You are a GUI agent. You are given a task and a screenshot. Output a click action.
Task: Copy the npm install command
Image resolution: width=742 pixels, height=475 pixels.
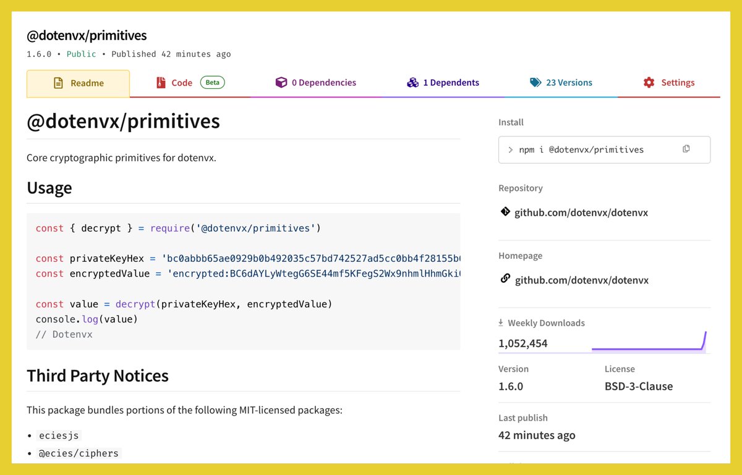pos(686,149)
